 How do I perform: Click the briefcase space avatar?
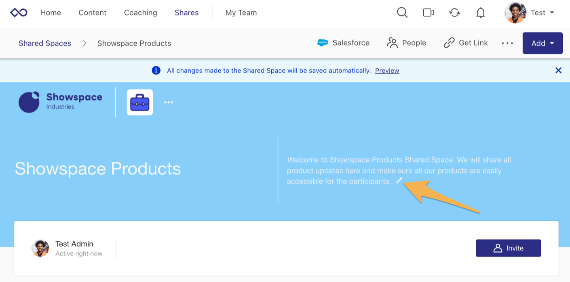pyautogui.click(x=139, y=102)
